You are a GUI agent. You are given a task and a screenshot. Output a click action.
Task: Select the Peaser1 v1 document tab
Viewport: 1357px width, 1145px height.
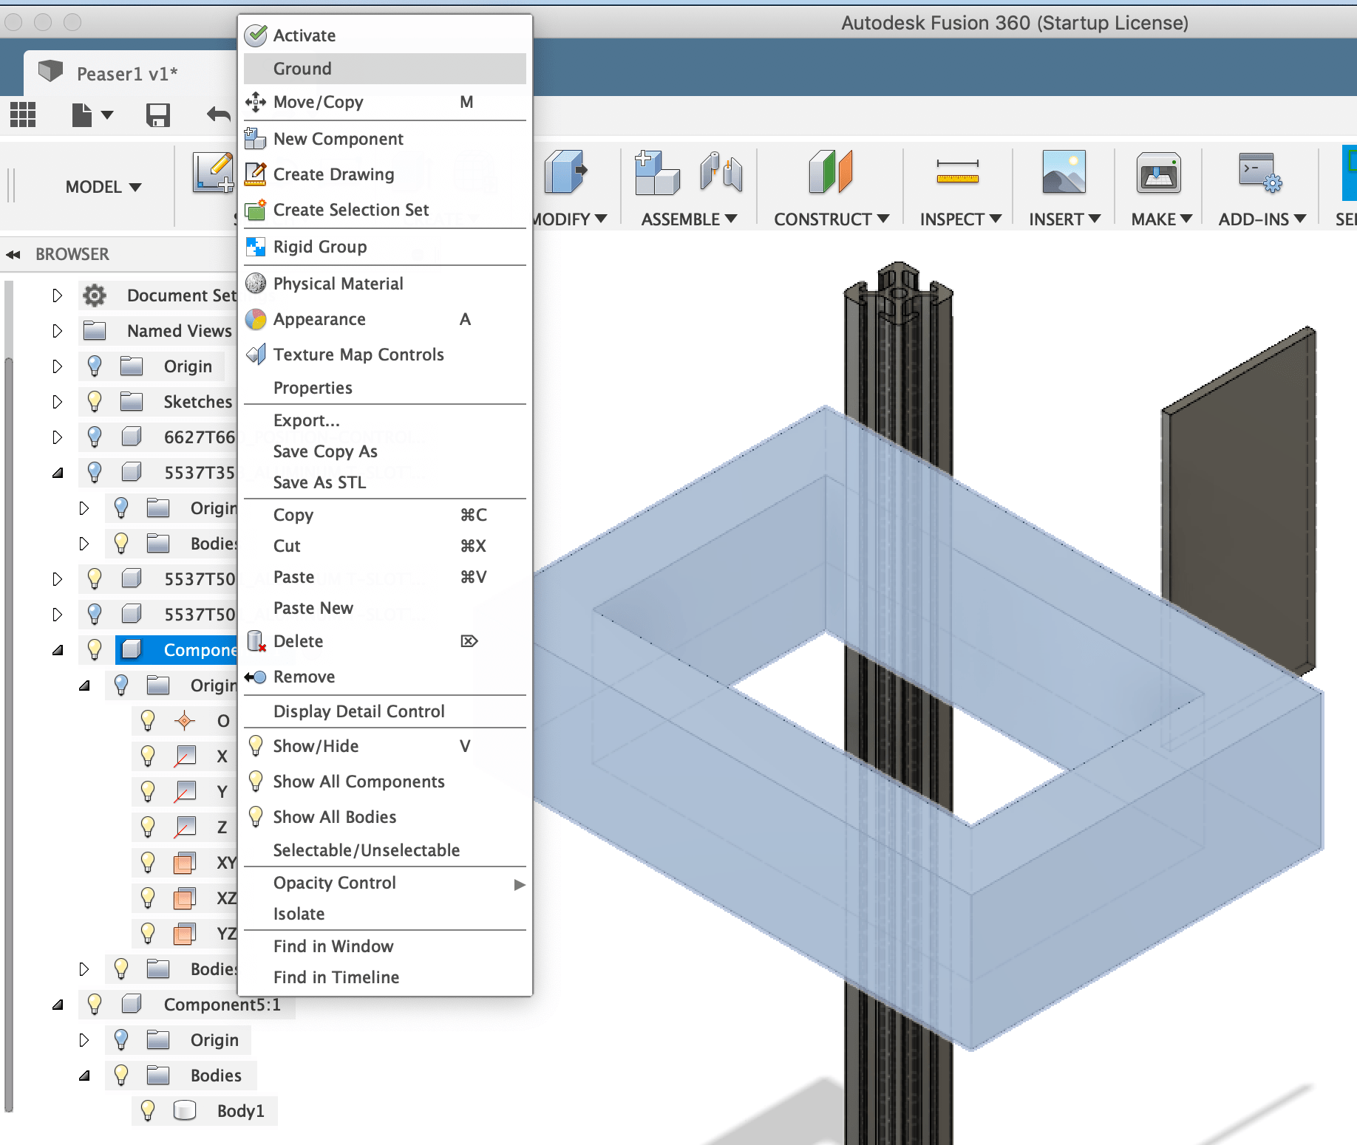pyautogui.click(x=127, y=74)
